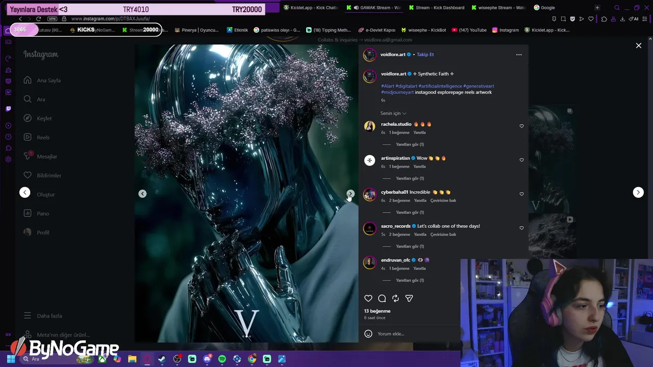
Task: Like cyberbaha01's comment
Action: 521,194
